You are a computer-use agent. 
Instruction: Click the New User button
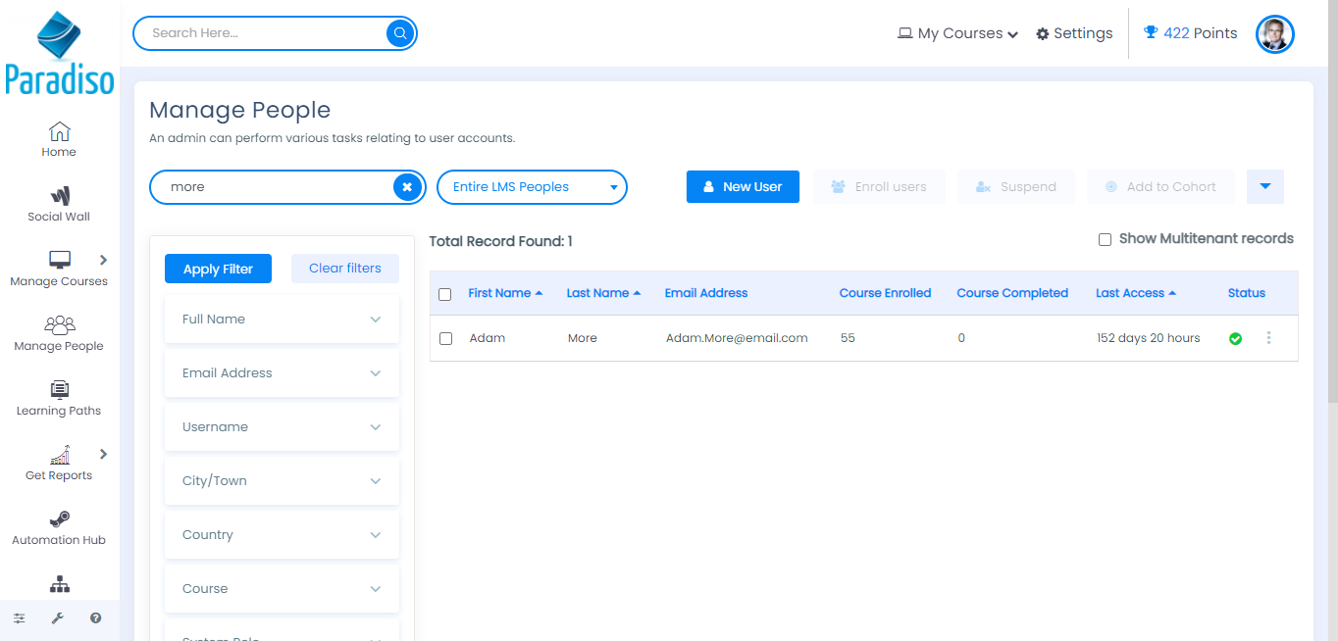(x=743, y=187)
